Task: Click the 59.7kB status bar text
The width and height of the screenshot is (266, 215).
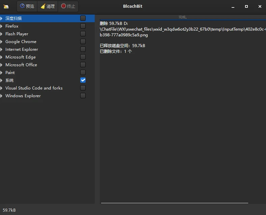Action: coord(9,210)
